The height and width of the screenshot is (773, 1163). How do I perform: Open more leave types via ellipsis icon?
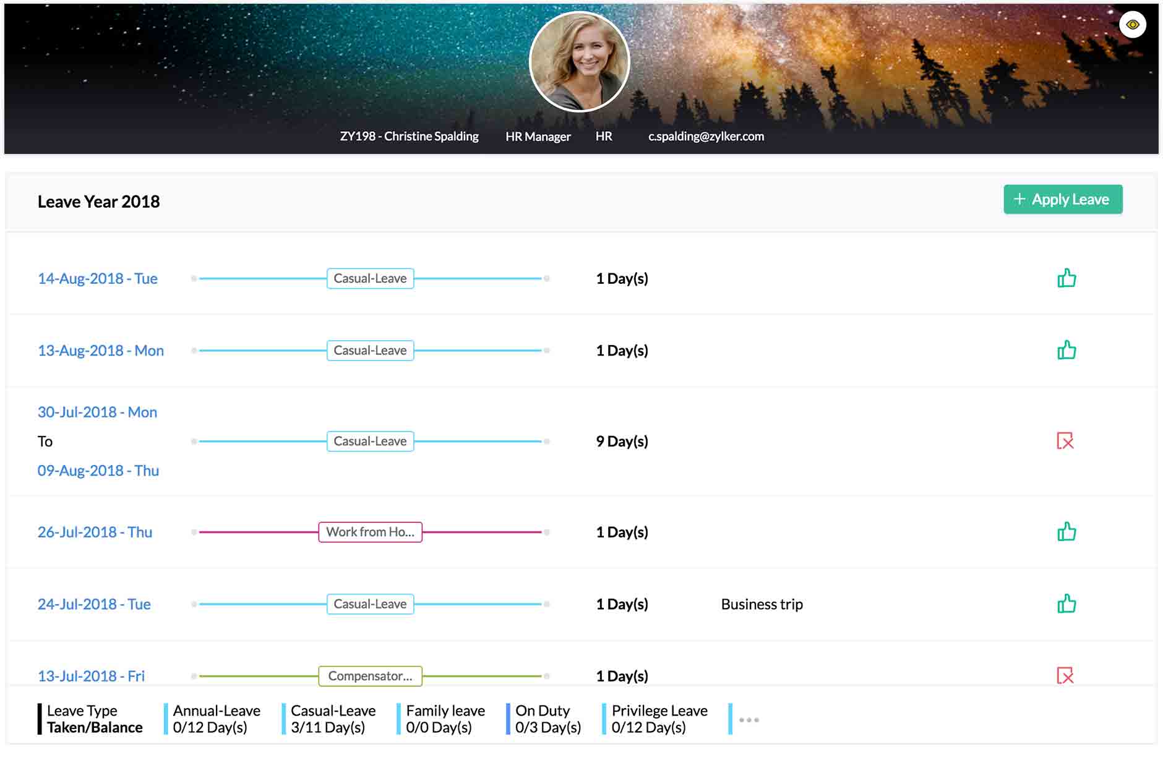click(x=749, y=719)
